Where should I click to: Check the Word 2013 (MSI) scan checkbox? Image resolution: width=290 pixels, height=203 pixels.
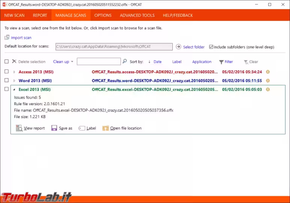[6, 80]
